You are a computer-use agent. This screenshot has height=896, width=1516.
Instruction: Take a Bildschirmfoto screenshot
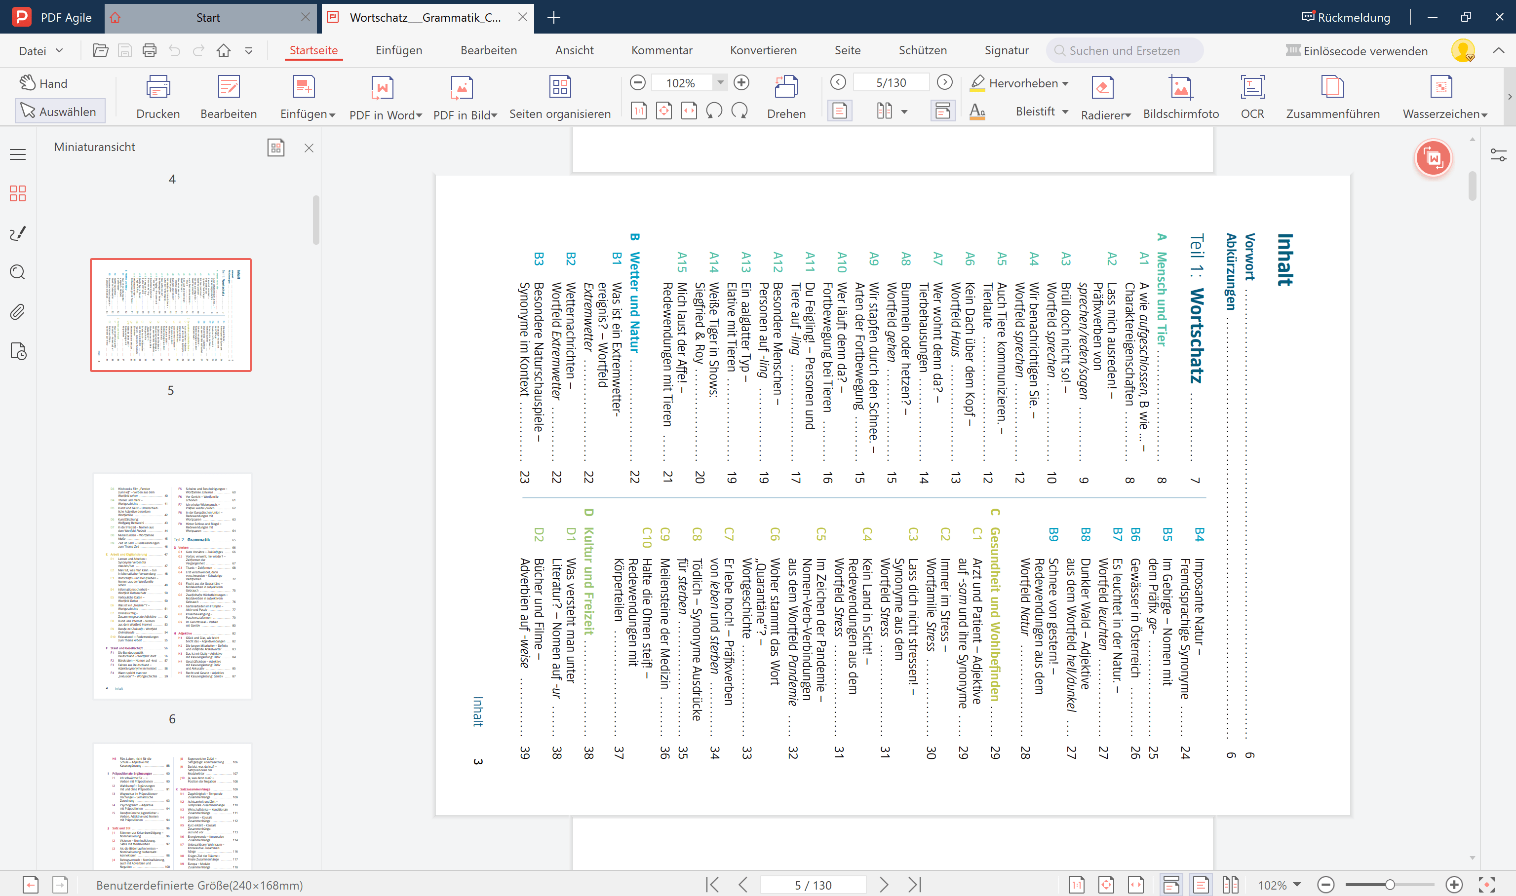coord(1181,97)
